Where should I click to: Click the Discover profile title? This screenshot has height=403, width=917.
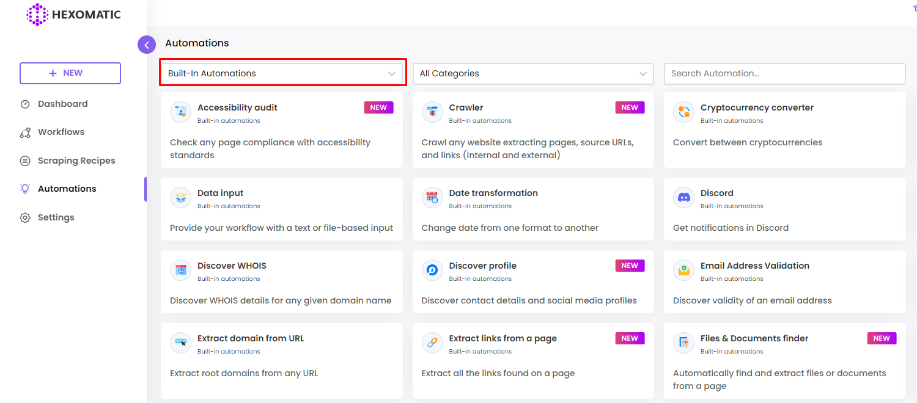pos(482,266)
